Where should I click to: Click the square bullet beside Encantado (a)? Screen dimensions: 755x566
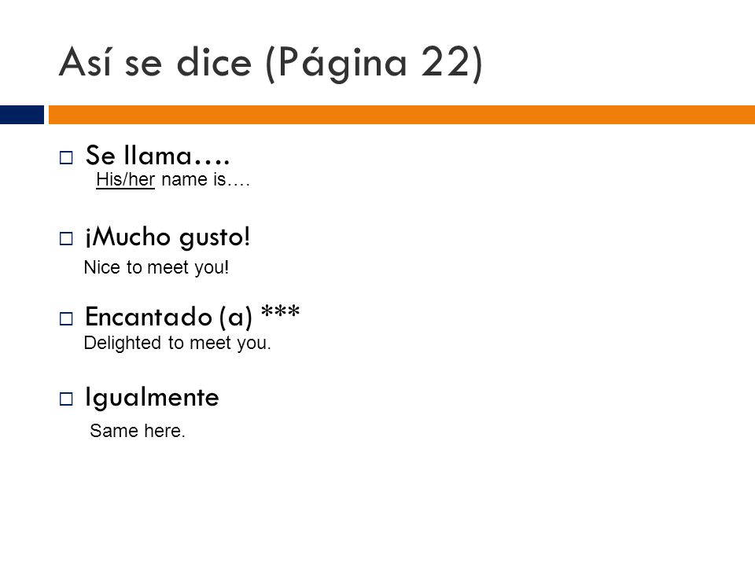click(x=66, y=318)
